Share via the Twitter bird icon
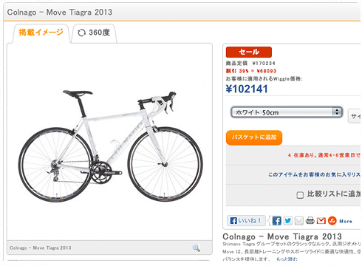362x266 pixels. point(288,220)
